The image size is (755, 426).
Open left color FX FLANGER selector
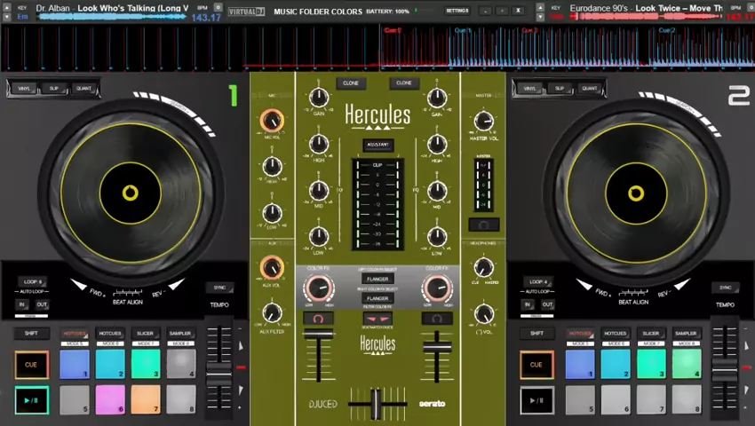(x=377, y=279)
